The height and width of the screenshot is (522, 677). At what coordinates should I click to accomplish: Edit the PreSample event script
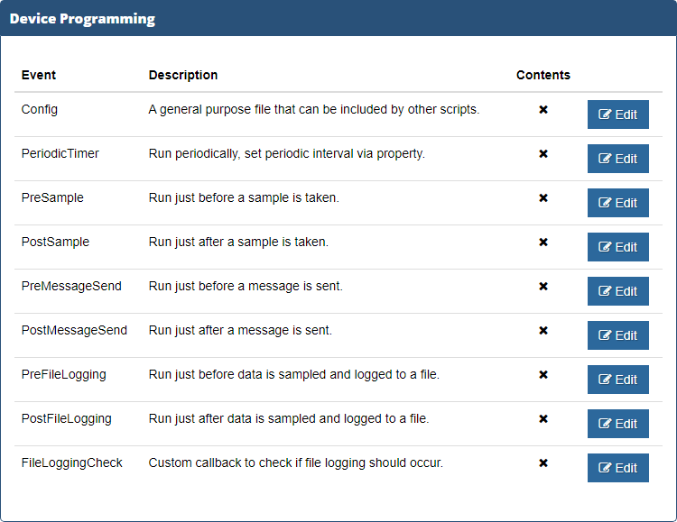tap(617, 203)
